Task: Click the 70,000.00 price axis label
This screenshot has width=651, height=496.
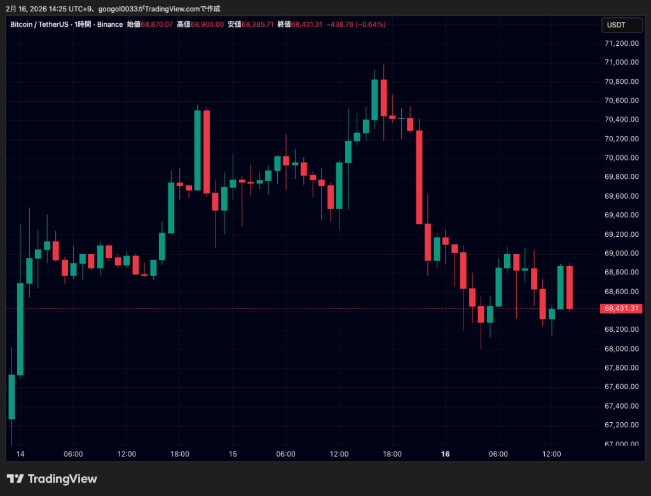Action: pyautogui.click(x=621, y=158)
